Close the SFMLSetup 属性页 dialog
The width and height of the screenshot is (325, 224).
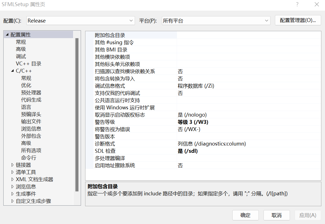(x=317, y=4)
